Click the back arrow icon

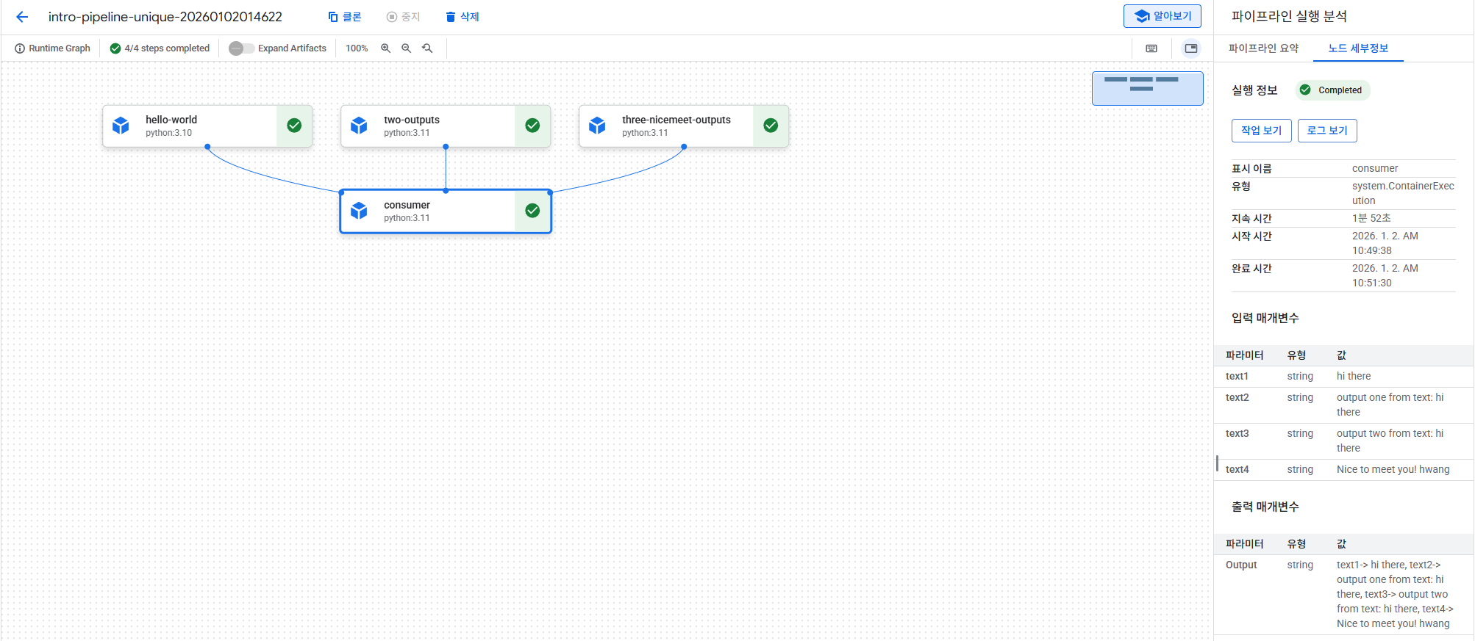point(22,17)
